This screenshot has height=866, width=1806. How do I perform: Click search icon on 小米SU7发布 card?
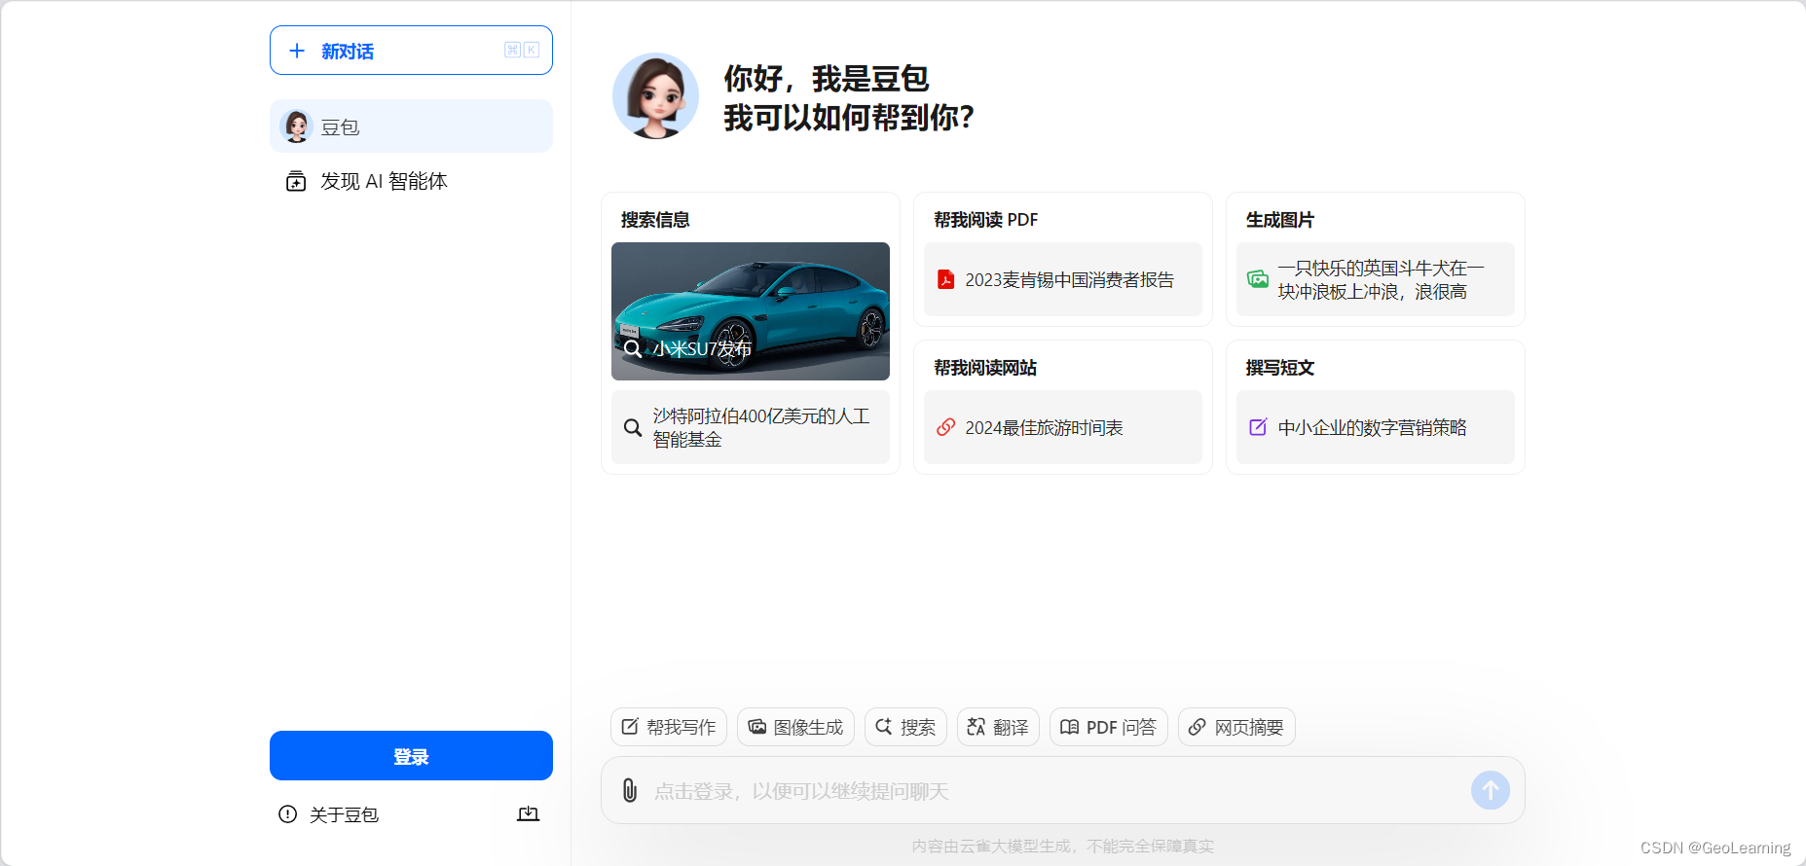click(x=633, y=348)
